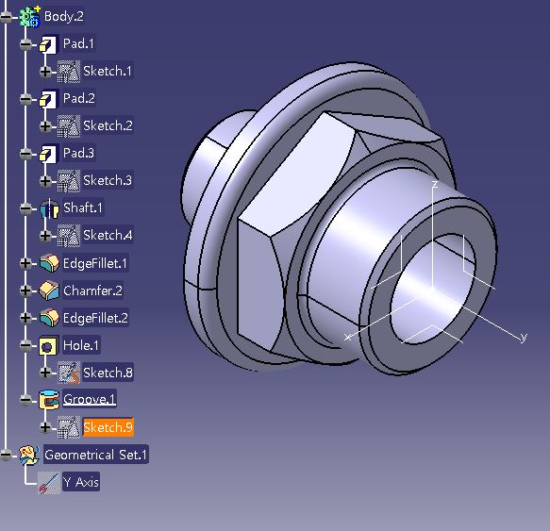Collapse the Groove.1 node
The height and width of the screenshot is (531, 550).
coord(26,400)
